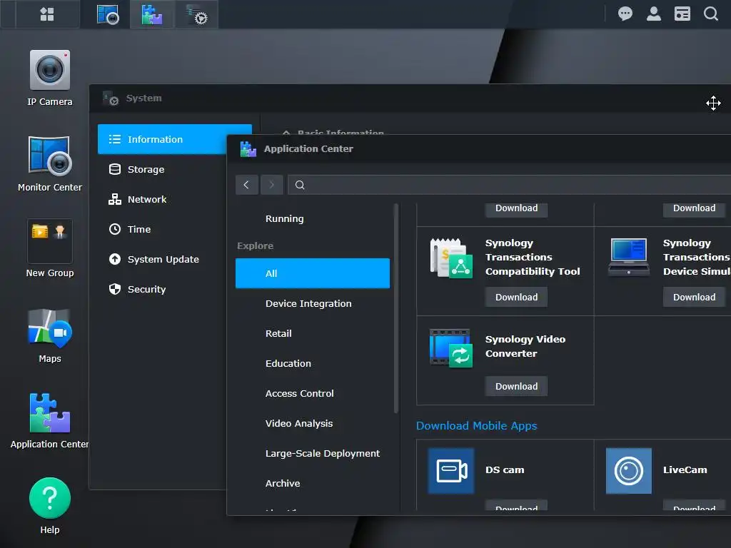Click DS cam title text
731x548 pixels.
click(505, 470)
